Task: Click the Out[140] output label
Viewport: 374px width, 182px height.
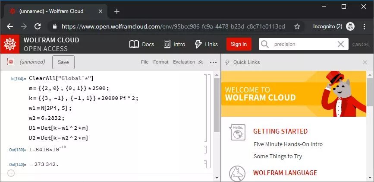Action: pos(18,165)
